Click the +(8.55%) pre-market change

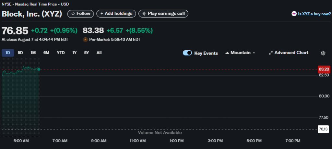(139, 31)
